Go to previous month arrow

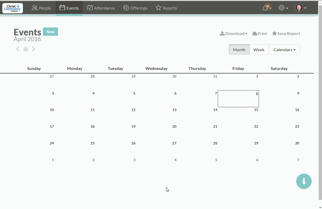pos(18,49)
